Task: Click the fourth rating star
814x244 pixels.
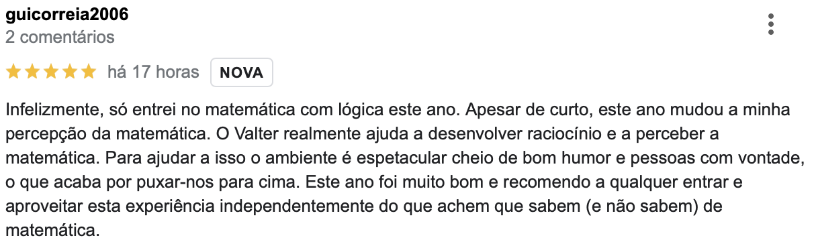Action: point(70,72)
